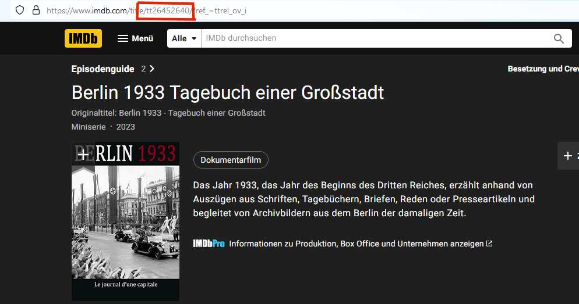Image resolution: width=579 pixels, height=304 pixels.
Task: Click the Episodenguide chevron arrow
Action: coord(152,69)
